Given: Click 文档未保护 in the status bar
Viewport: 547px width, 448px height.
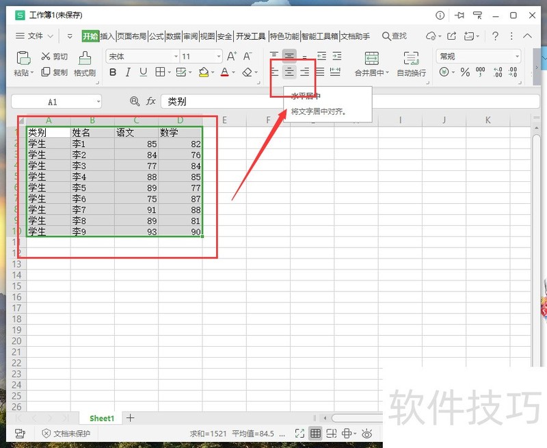Looking at the screenshot, I should [x=66, y=434].
